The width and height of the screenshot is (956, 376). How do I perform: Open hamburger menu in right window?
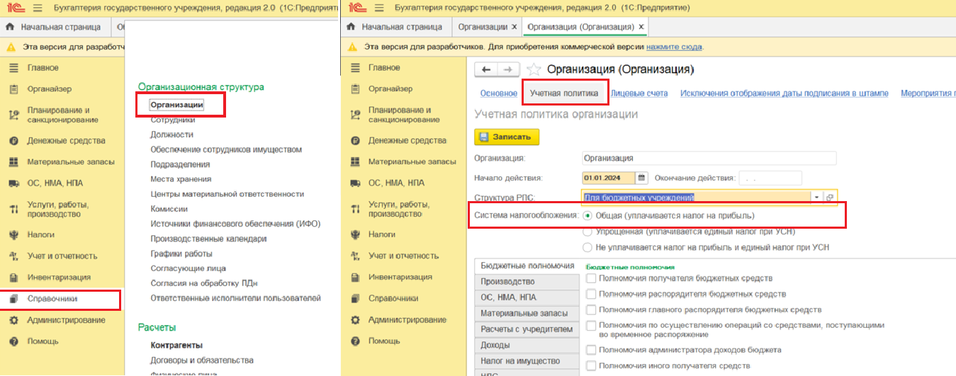point(378,8)
